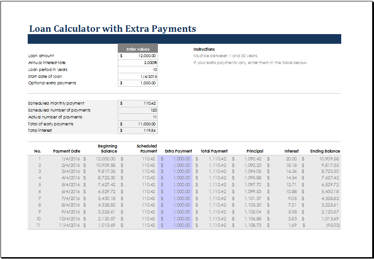Screen dimensions: 374x259
Task: Click the Extra Payment column header
Action: 178,151
